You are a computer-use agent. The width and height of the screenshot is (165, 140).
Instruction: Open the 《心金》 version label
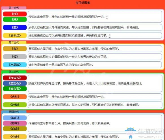(x=15, y=137)
